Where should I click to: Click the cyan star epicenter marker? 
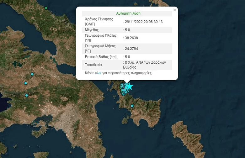[x=130, y=86]
